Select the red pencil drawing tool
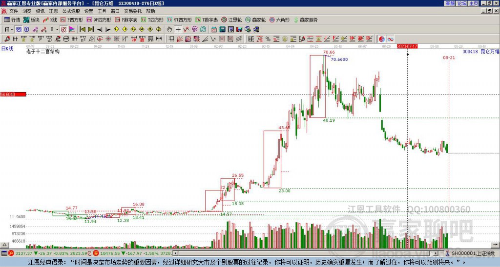Image resolution: width=500 pixels, height=267 pixels. pyautogui.click(x=7, y=39)
